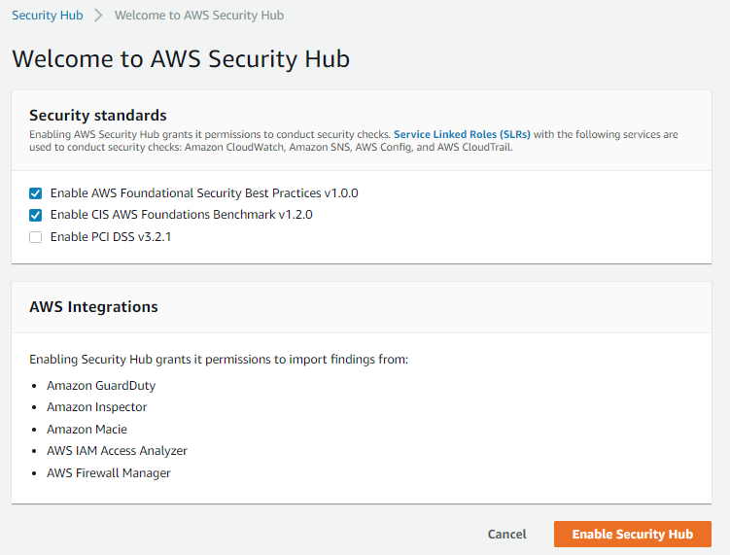
Task: Click the AWS Integrations section header
Action: click(93, 306)
